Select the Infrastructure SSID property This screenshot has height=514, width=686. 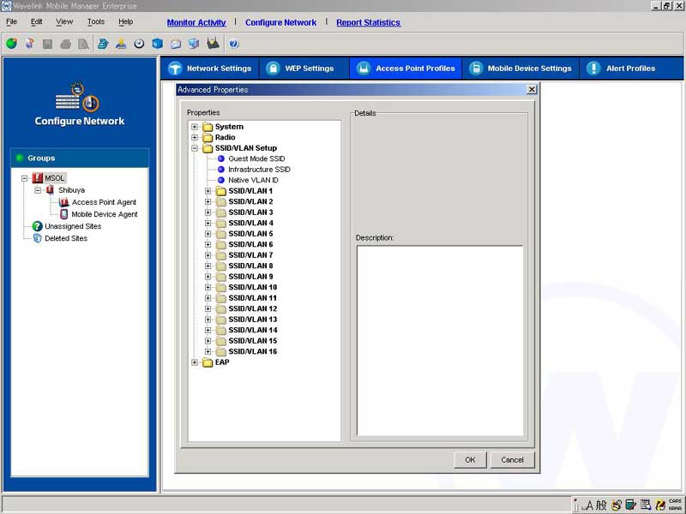click(x=259, y=170)
